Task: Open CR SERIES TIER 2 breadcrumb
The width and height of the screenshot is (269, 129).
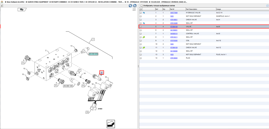Action: click(77, 2)
